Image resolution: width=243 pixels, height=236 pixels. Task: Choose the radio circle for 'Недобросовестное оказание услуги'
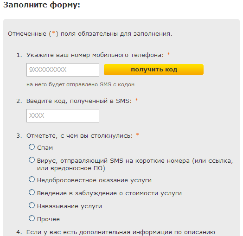[32, 179]
